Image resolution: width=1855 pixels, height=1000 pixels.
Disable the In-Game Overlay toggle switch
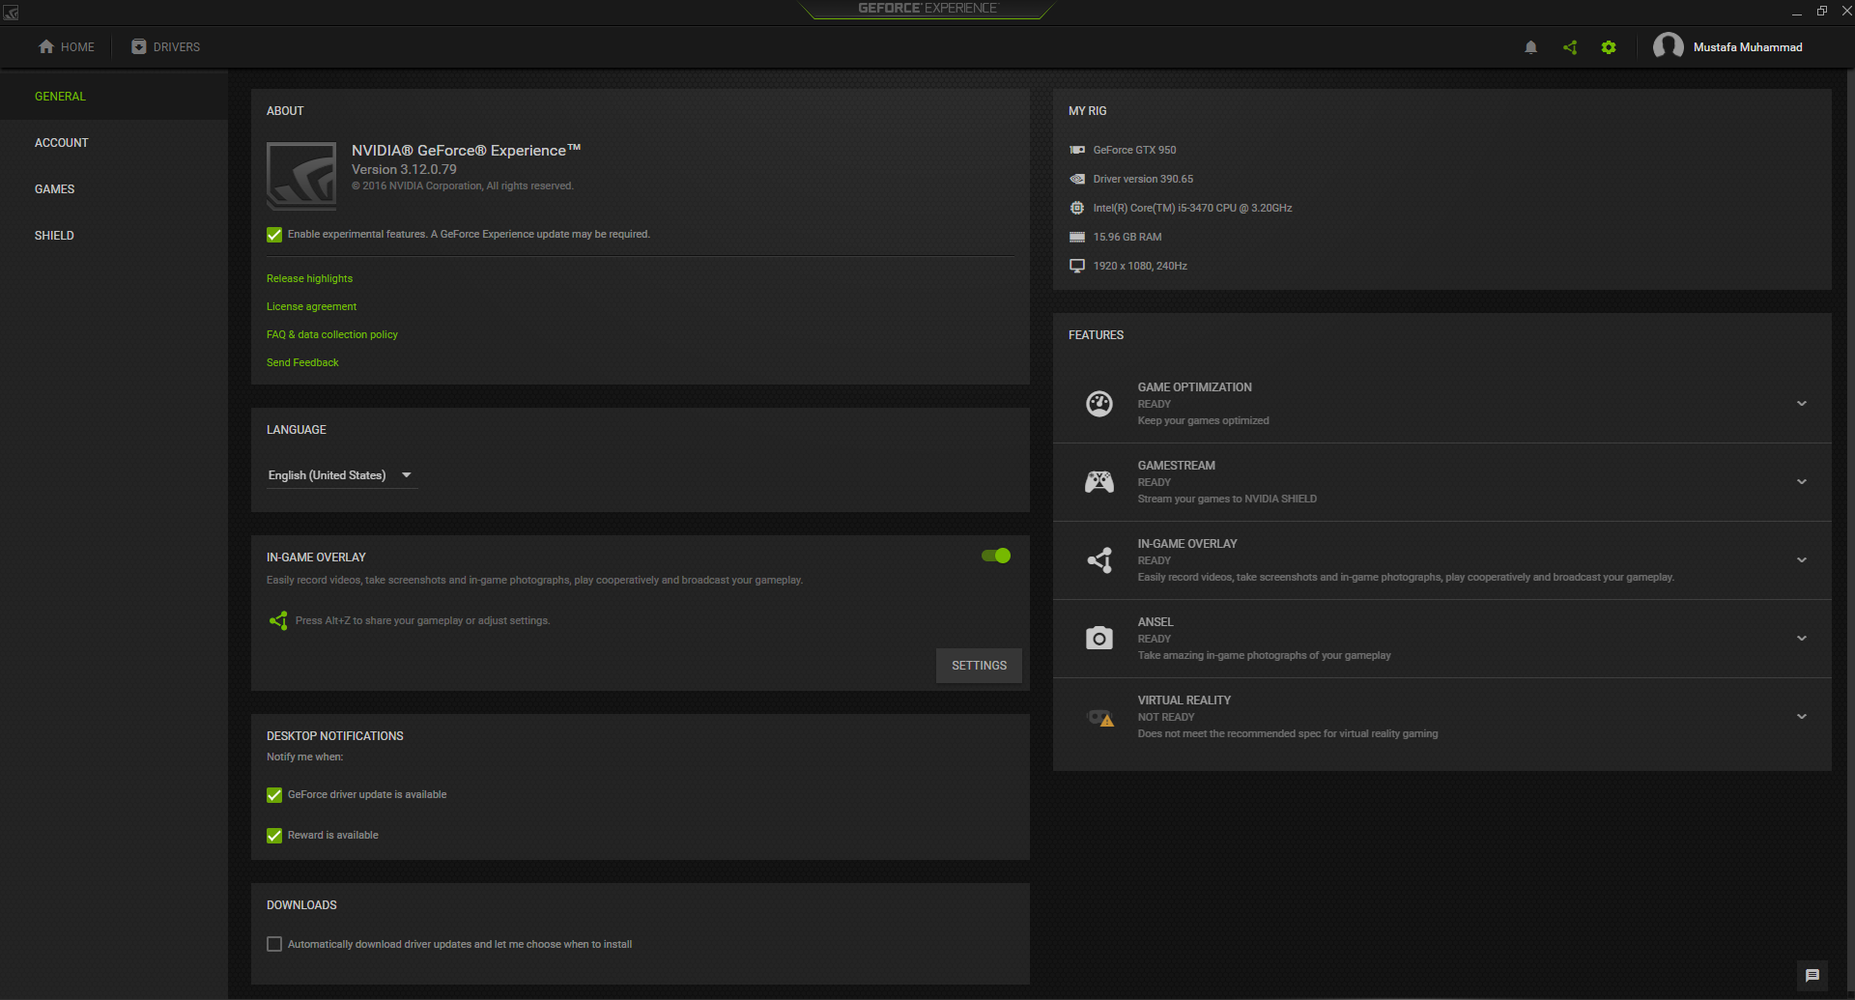pyautogui.click(x=996, y=556)
